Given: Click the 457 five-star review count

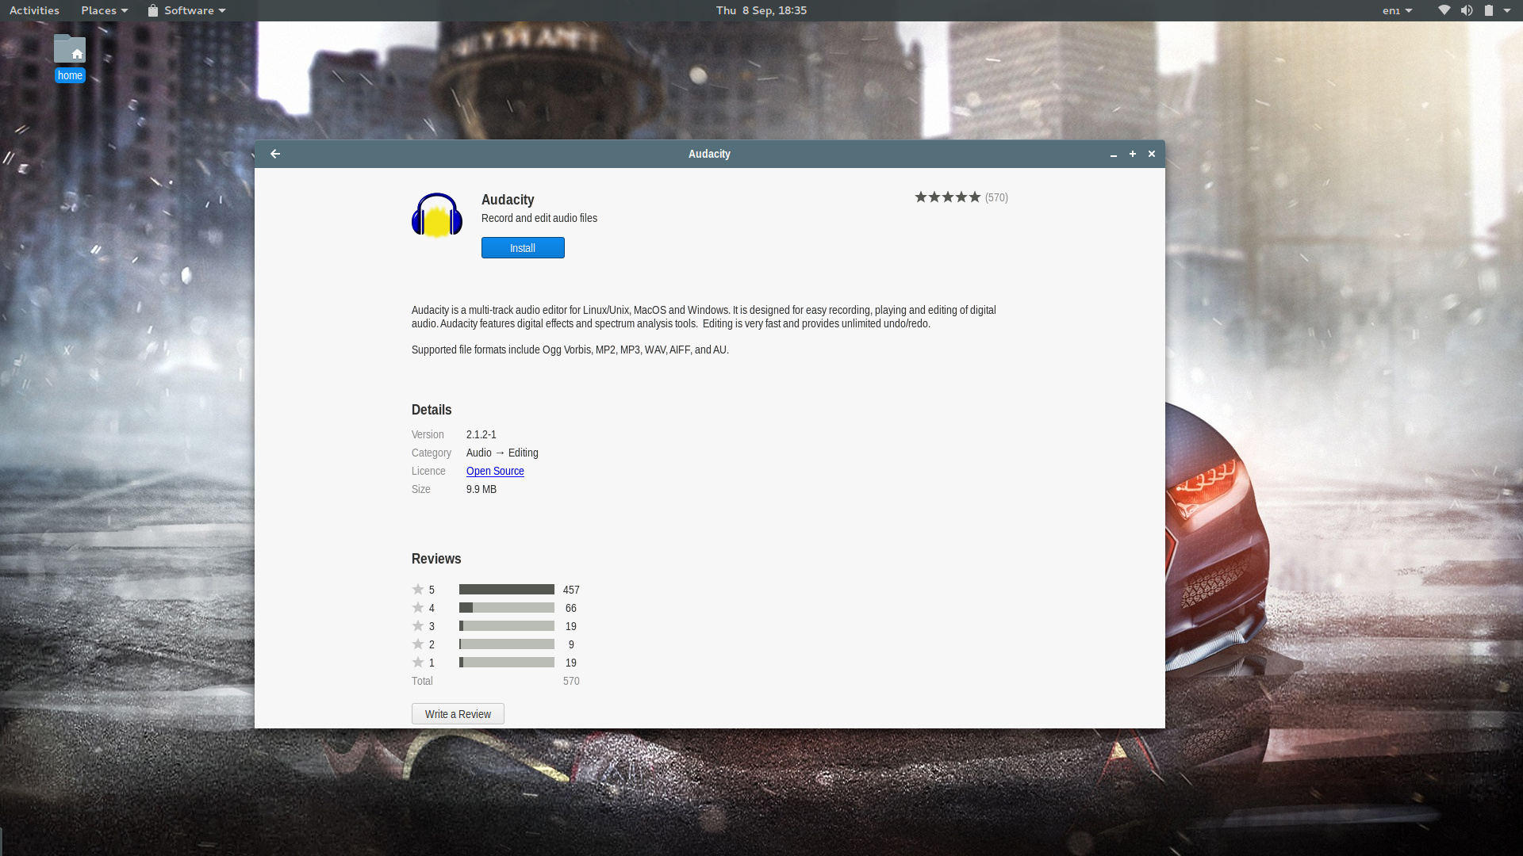Looking at the screenshot, I should point(571,590).
